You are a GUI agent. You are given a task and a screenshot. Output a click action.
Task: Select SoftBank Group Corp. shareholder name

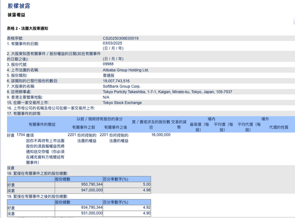pos(121,86)
